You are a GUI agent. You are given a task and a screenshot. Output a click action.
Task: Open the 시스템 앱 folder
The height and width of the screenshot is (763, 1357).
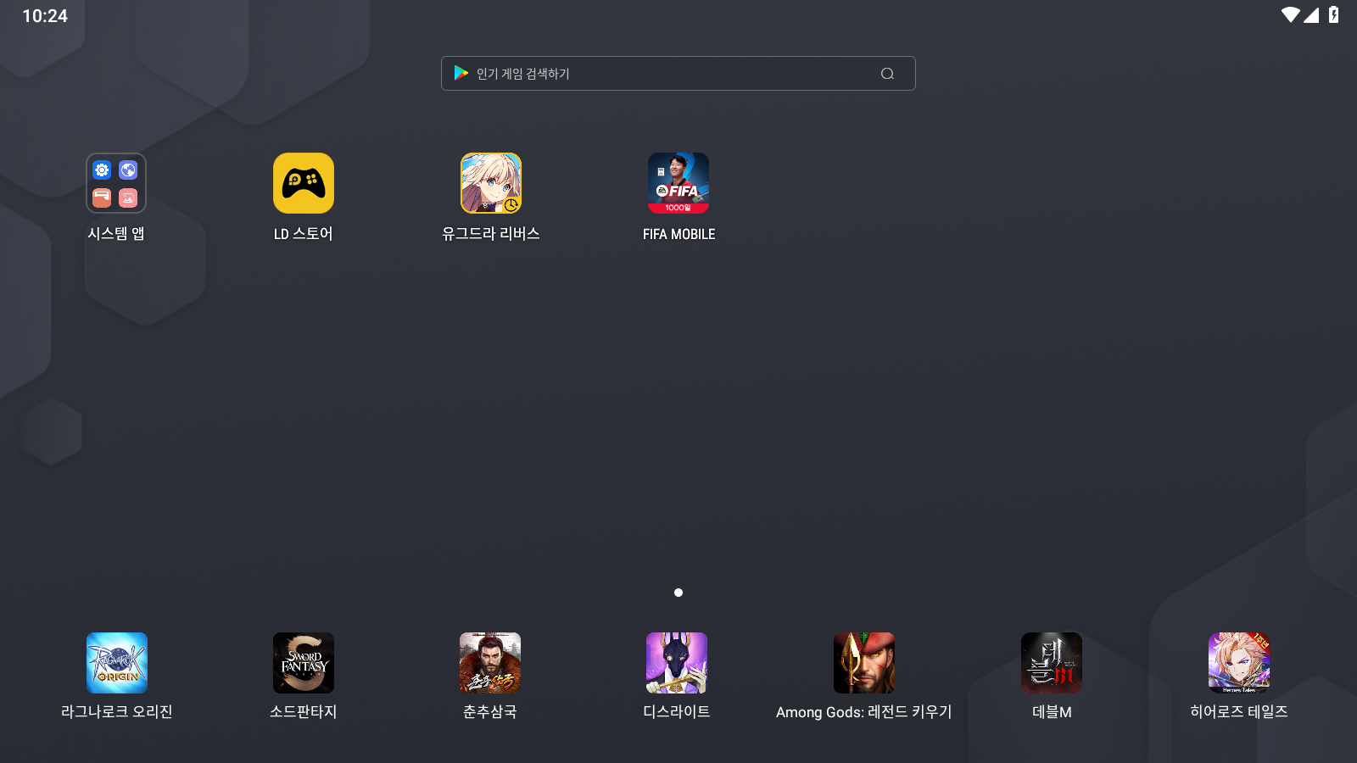click(x=116, y=183)
